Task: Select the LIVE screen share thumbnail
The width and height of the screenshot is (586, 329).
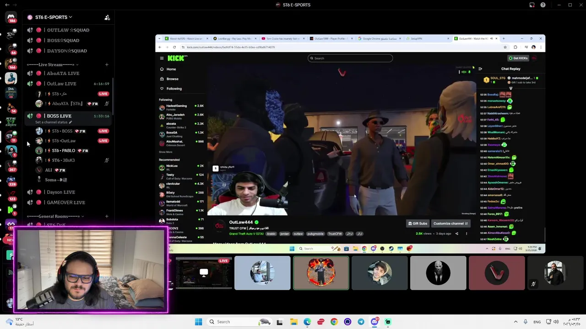Action: coord(204,273)
